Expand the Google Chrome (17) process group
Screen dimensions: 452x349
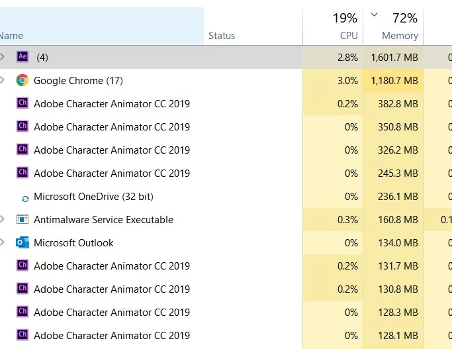tap(2, 80)
